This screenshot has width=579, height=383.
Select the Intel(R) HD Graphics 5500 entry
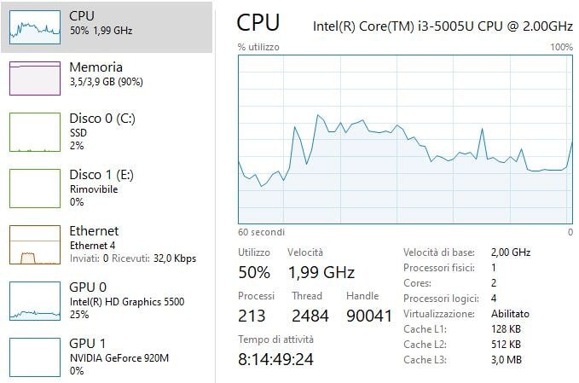coord(126,302)
